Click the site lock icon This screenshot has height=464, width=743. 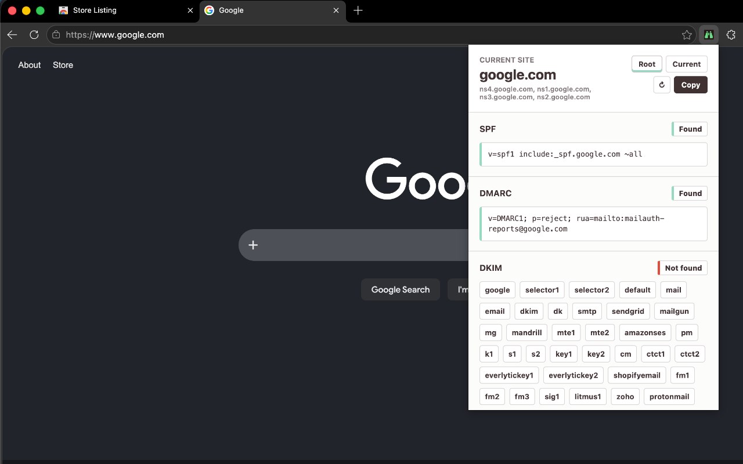pyautogui.click(x=56, y=35)
